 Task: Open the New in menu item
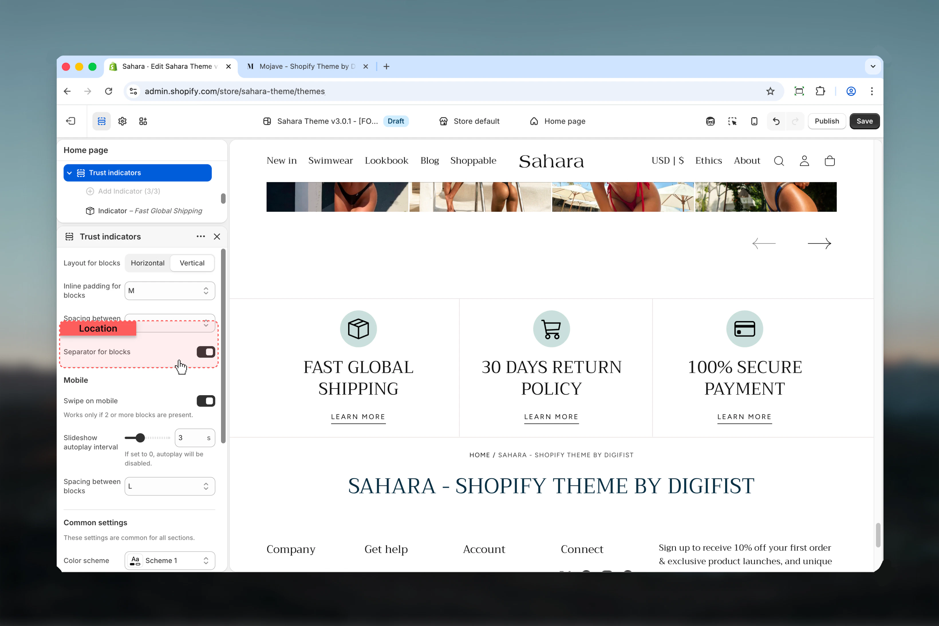(282, 160)
